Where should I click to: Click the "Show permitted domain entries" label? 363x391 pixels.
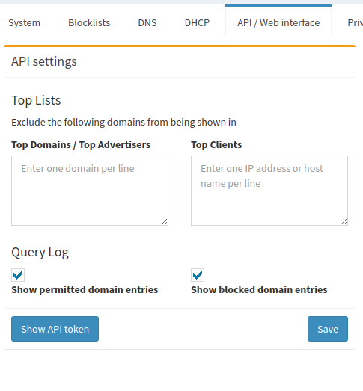[x=85, y=290]
